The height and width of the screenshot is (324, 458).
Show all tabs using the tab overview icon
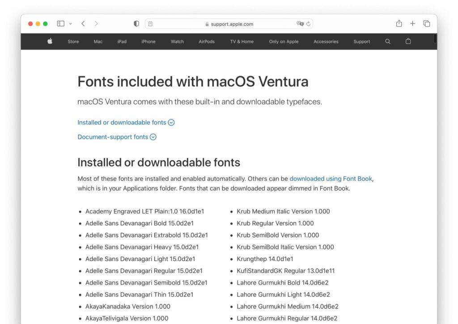pyautogui.click(x=427, y=23)
